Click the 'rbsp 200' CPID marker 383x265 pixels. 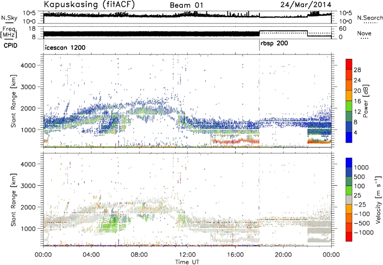click(274, 44)
